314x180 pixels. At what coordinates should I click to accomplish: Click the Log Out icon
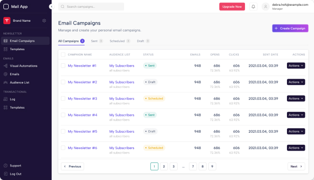6,174
